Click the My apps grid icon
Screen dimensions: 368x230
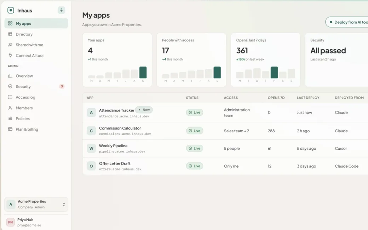pos(10,23)
